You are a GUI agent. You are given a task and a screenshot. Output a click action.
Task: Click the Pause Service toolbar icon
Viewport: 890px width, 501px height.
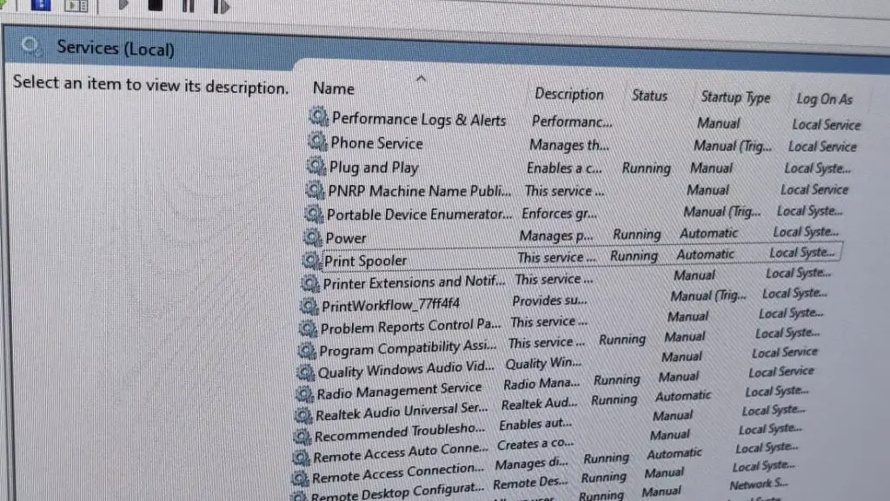coord(189,6)
